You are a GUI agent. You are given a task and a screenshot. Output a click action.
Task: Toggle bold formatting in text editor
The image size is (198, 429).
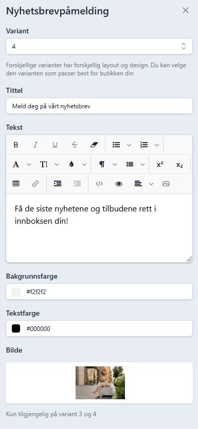pos(16,145)
